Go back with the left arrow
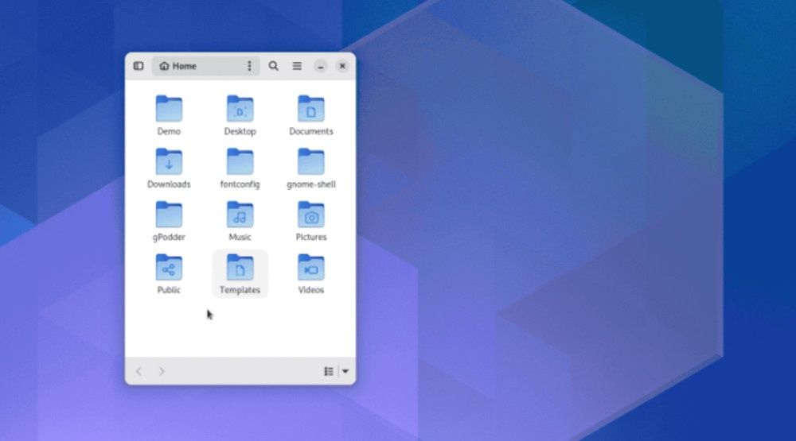The height and width of the screenshot is (441, 796). [139, 372]
